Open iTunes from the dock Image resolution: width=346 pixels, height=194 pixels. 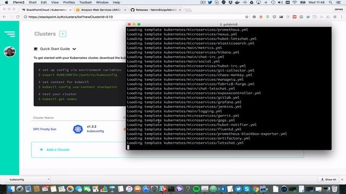[129, 189]
